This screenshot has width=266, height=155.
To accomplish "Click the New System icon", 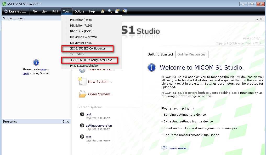I will pos(82,81).
